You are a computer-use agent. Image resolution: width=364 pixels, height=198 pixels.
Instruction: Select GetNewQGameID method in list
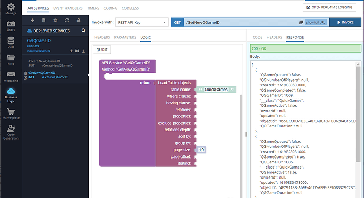[x=42, y=73]
